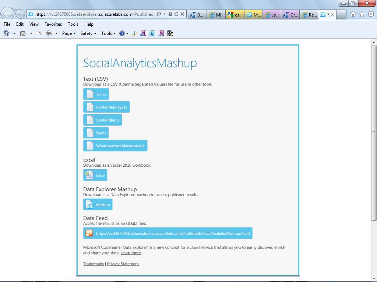The width and height of the screenshot is (377, 282).
Task: Click the blue Help question mark icon
Action: (x=122, y=33)
